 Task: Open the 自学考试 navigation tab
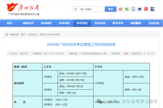tap(82, 23)
